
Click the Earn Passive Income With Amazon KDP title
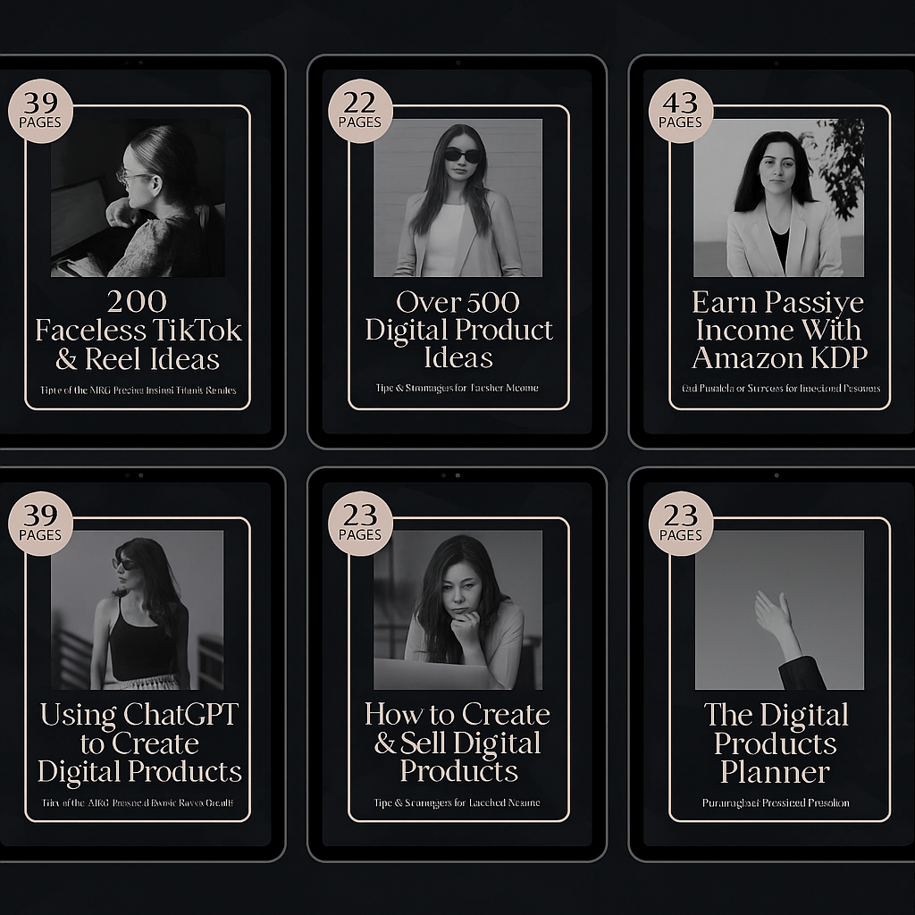tap(779, 330)
